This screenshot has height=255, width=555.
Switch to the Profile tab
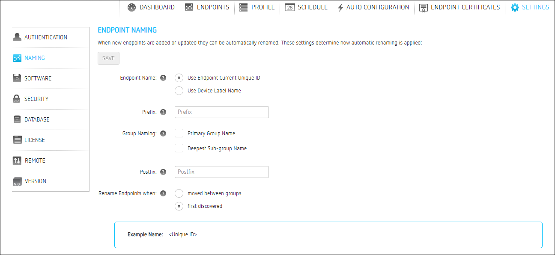click(x=263, y=7)
